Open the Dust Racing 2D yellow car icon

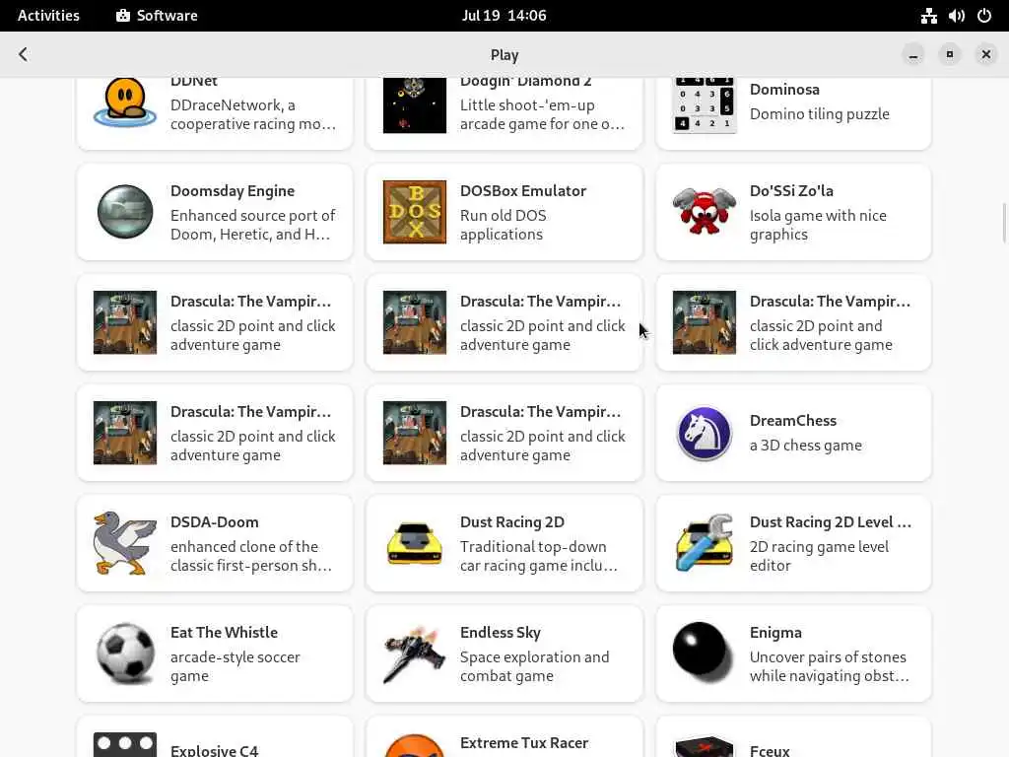415,544
